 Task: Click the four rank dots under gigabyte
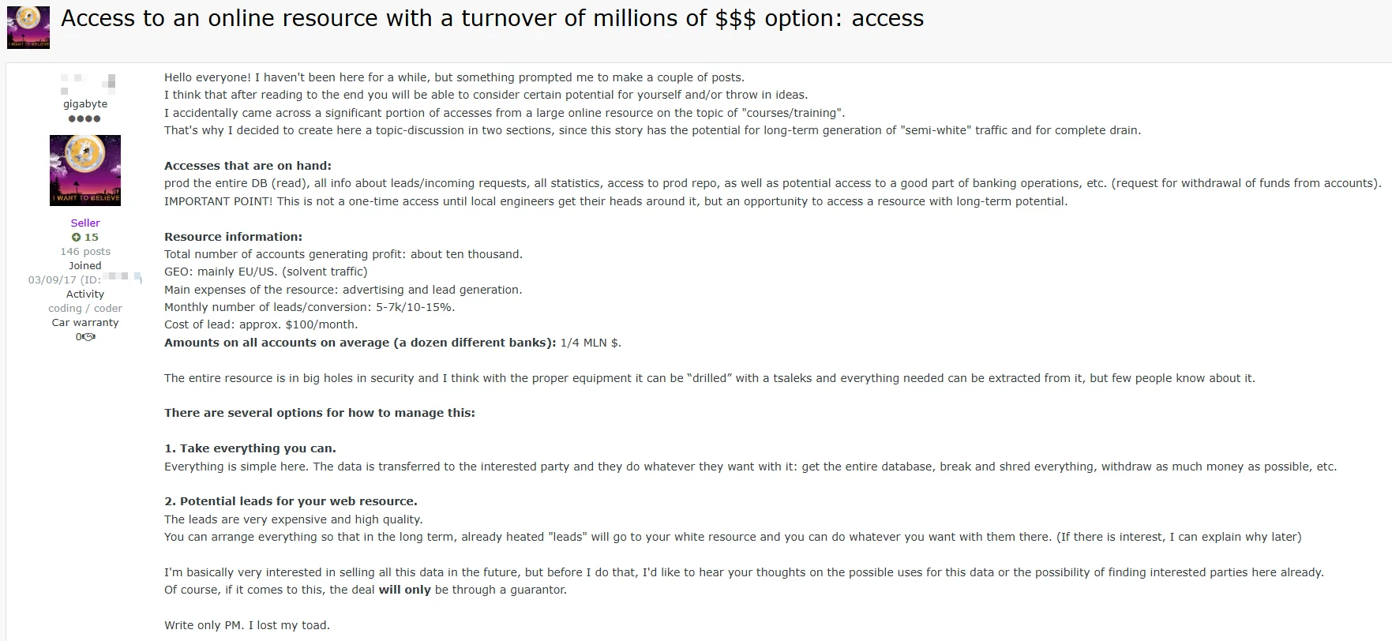(x=84, y=118)
